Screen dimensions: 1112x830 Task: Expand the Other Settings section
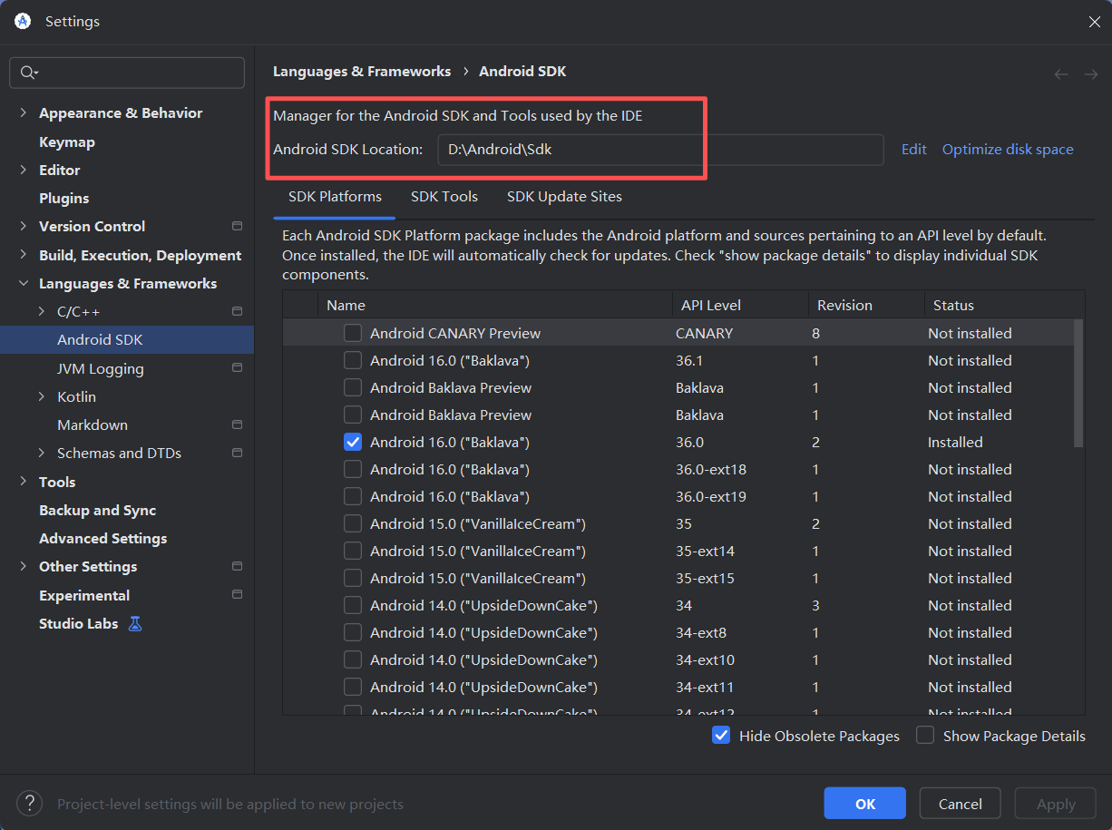24,566
